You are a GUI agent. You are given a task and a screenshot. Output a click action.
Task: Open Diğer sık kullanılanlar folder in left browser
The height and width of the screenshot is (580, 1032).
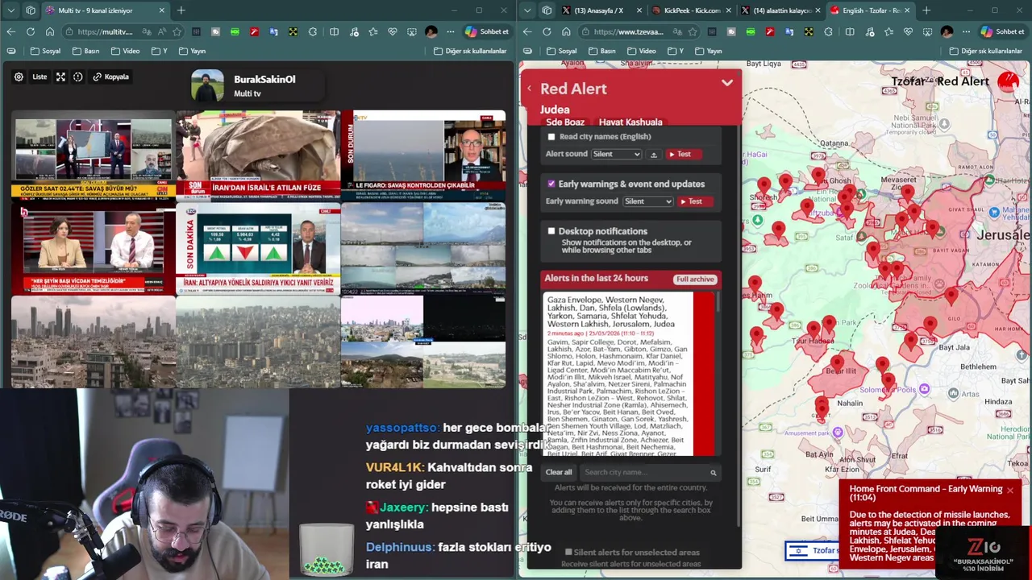pos(470,51)
